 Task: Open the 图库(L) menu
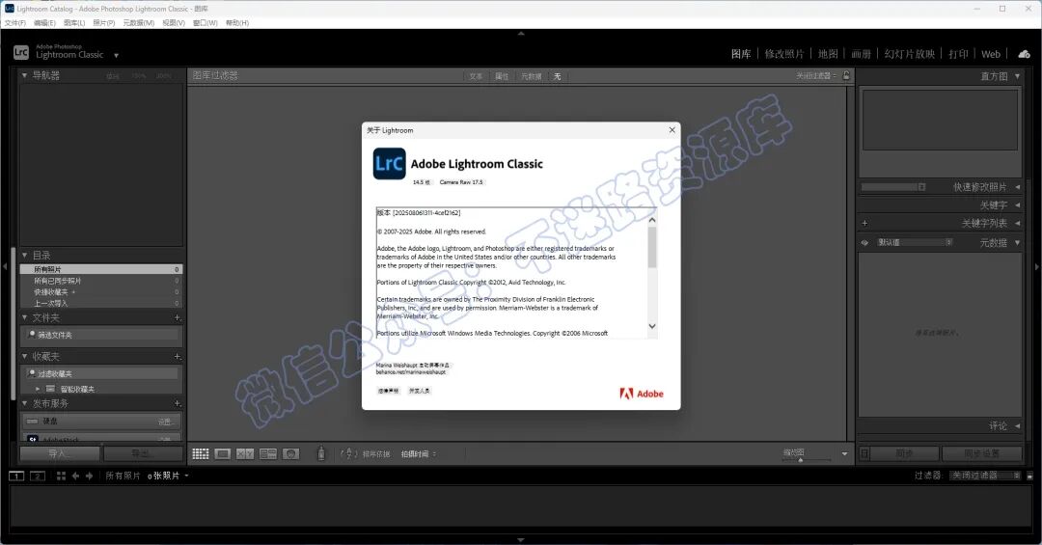click(74, 22)
